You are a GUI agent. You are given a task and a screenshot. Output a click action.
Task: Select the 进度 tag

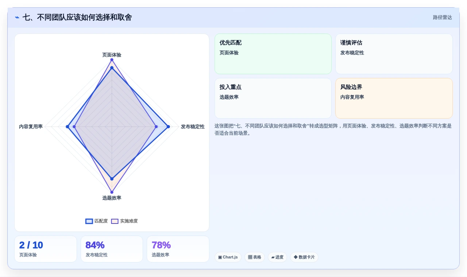pos(277,257)
